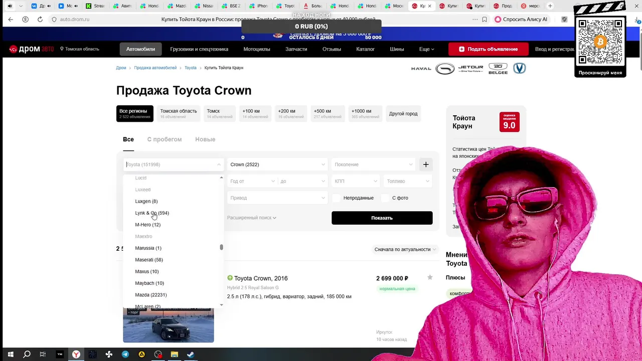Screen dimensions: 642x361
Task: Reload the page with refresh icon
Action: point(40,19)
